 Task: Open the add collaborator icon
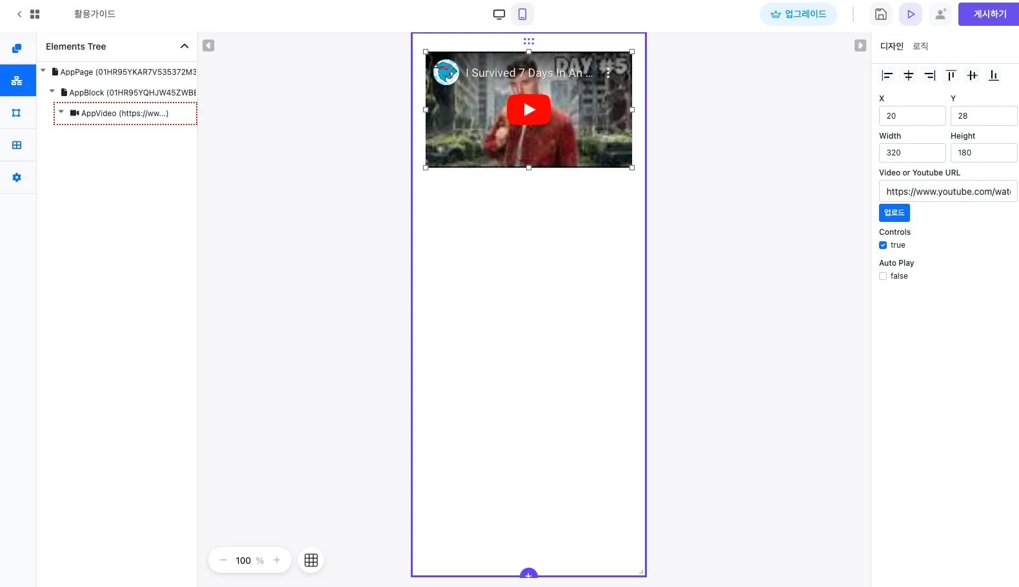pos(940,14)
